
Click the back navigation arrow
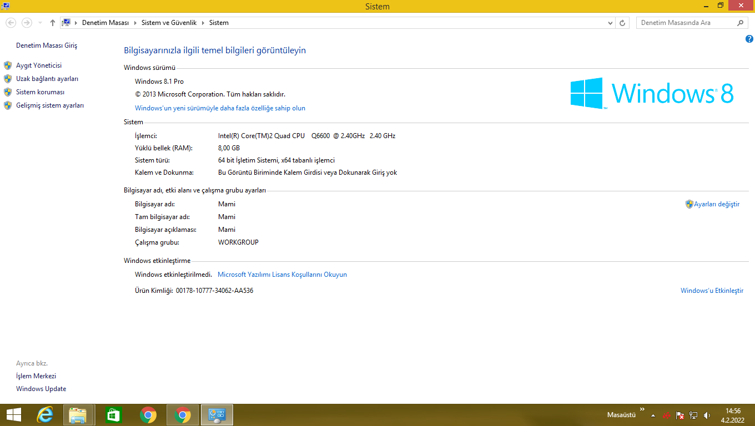[11, 23]
